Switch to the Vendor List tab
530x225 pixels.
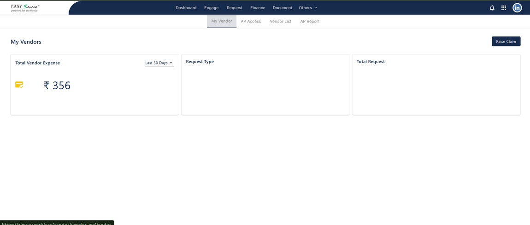(280, 22)
